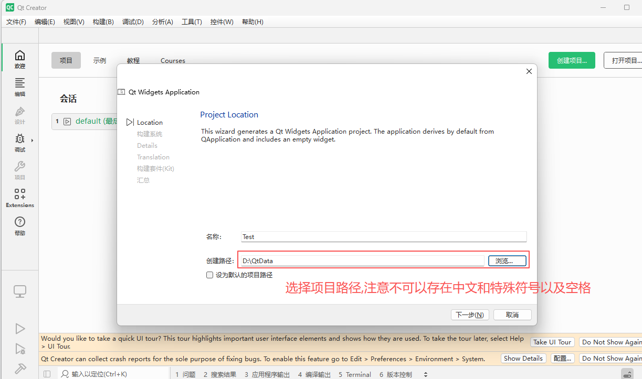The height and width of the screenshot is (379, 642).
Task: Click 浏览... to choose project path
Action: pyautogui.click(x=507, y=261)
